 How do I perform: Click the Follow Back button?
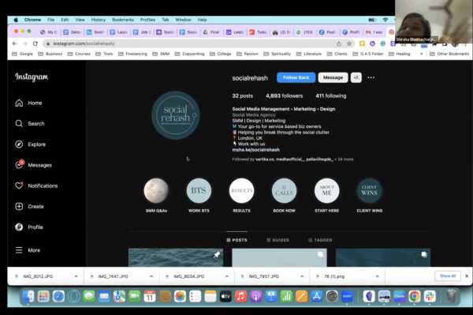(x=296, y=77)
